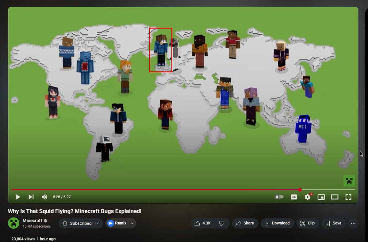Open the video settings gear
Viewport: 368px width, 242px height.
[307, 197]
